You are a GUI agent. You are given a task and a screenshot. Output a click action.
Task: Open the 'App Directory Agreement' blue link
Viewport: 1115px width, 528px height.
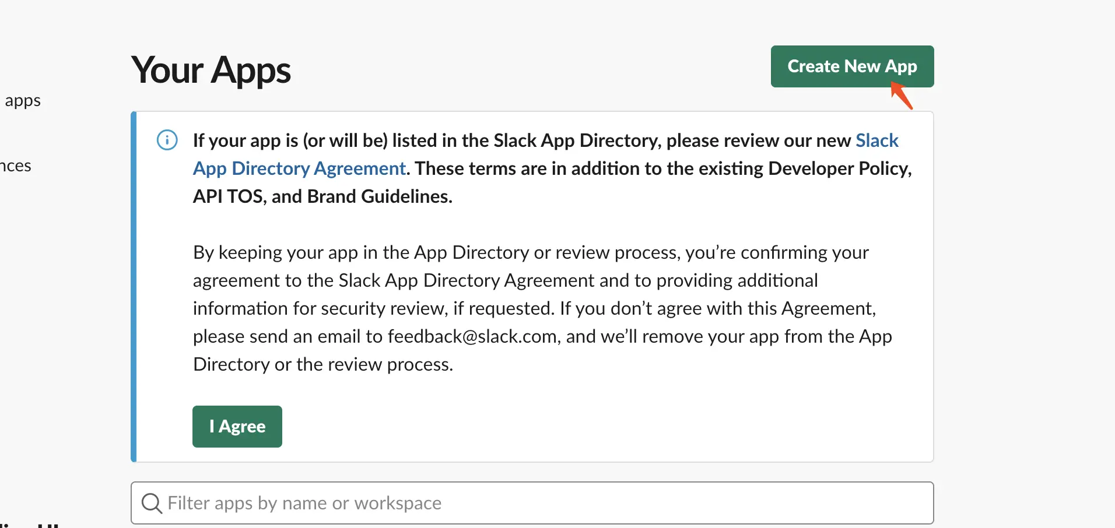299,168
